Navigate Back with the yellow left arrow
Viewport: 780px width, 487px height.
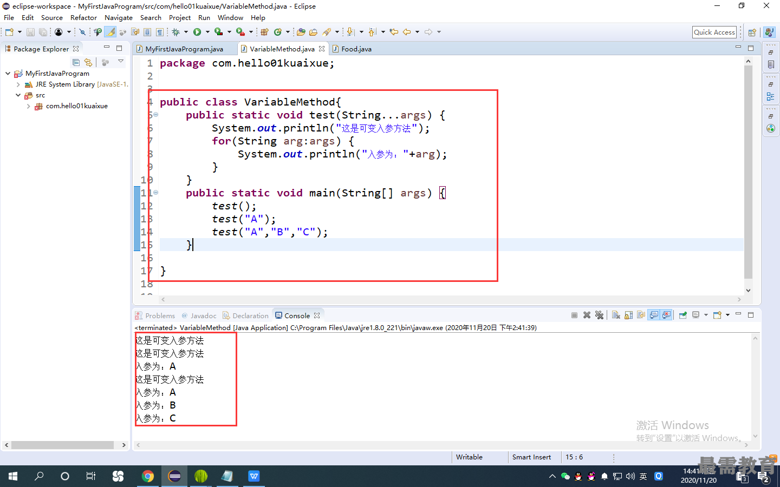(x=407, y=32)
